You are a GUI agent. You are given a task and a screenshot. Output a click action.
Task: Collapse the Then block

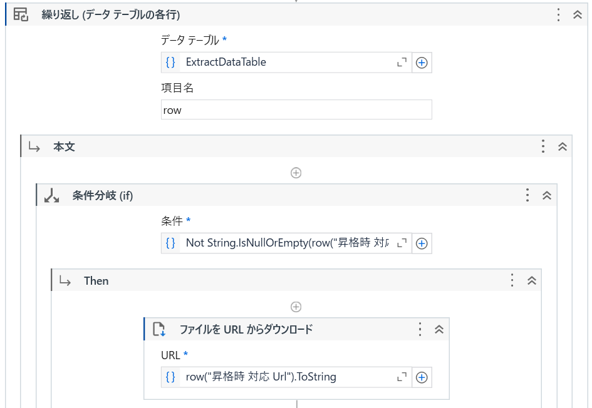[532, 280]
